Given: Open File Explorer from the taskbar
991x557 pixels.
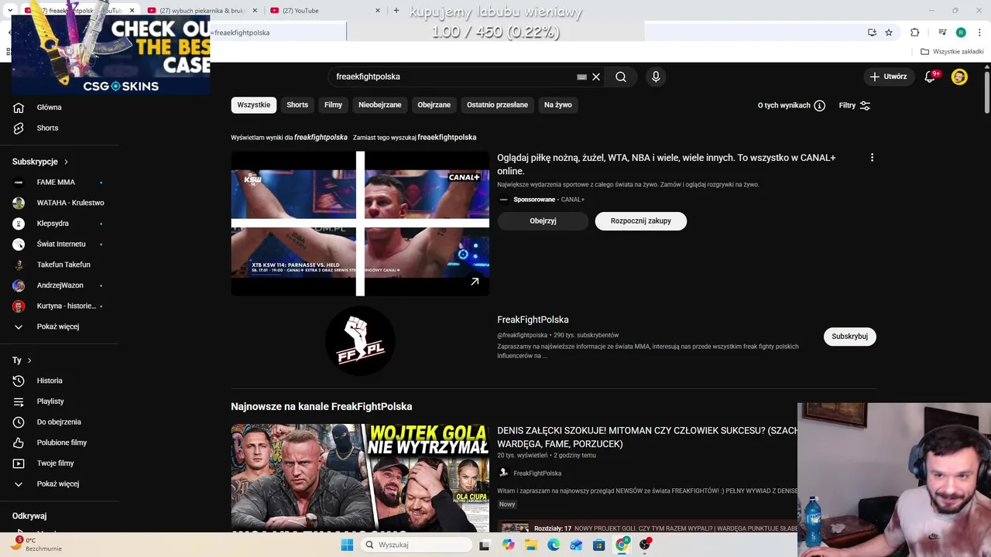Looking at the screenshot, I should [x=531, y=545].
